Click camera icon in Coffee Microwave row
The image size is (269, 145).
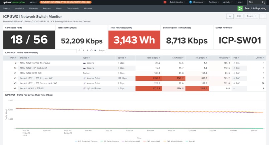coord(84,63)
